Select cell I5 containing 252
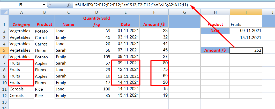The width and height of the screenshot is (275, 109). tap(246, 50)
